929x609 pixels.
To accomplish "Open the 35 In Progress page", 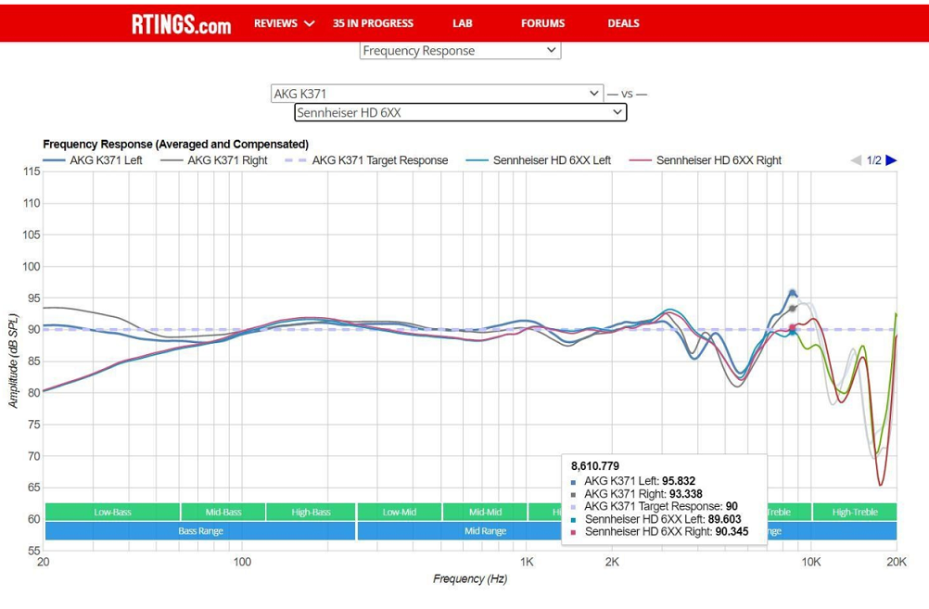I will pyautogui.click(x=373, y=23).
